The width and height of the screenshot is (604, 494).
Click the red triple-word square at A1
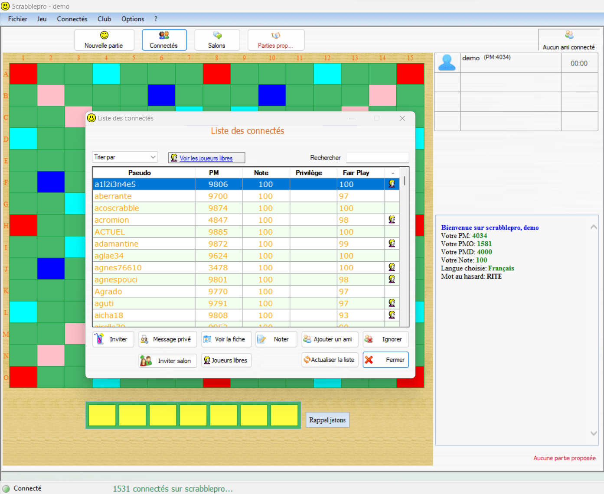[x=23, y=74]
